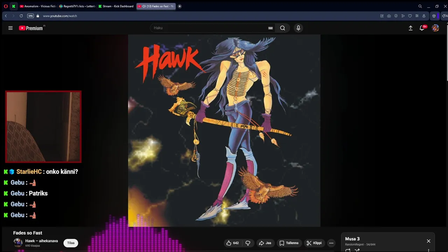Mute the tab audio speaker icon
Screen dimensions: 448x252
[144, 6]
